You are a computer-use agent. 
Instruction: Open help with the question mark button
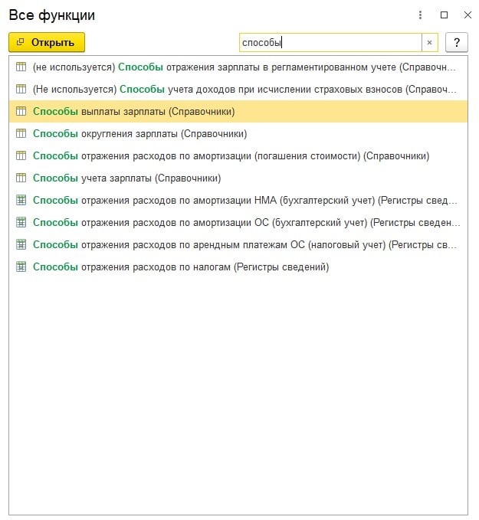456,42
